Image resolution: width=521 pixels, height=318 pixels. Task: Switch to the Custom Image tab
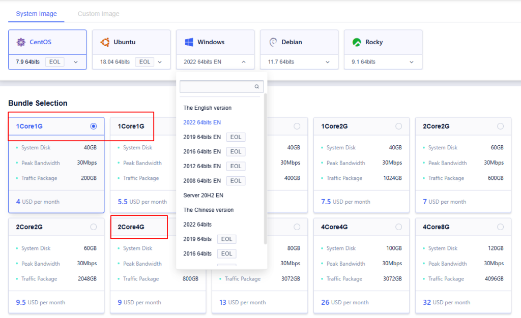click(98, 14)
